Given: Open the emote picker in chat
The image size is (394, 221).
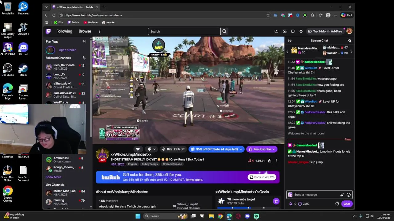Looking at the screenshot, I should (x=348, y=195).
